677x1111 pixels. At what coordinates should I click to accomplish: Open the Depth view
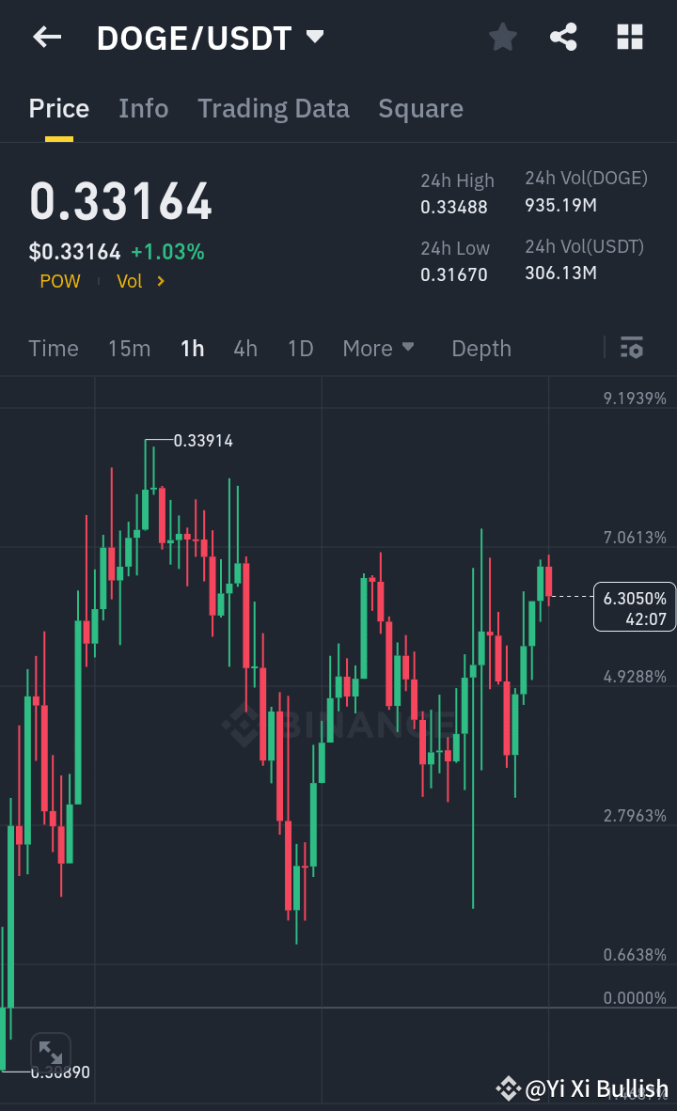(x=480, y=348)
